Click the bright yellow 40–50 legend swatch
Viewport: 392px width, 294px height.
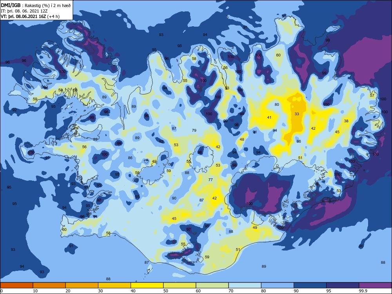pyautogui.click(x=147, y=285)
